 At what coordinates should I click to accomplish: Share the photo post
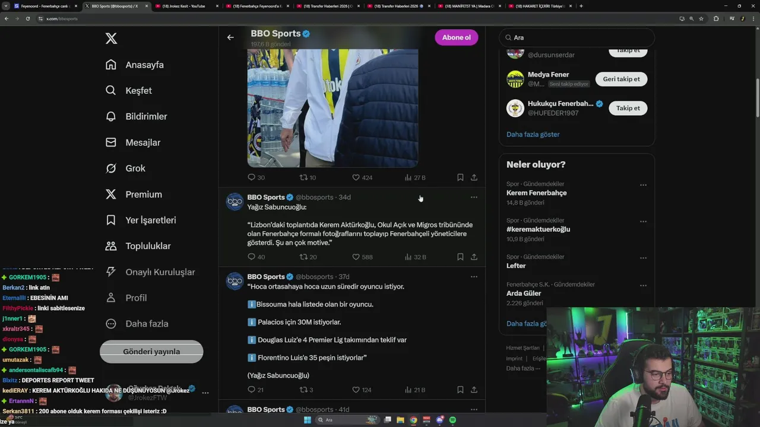click(474, 177)
